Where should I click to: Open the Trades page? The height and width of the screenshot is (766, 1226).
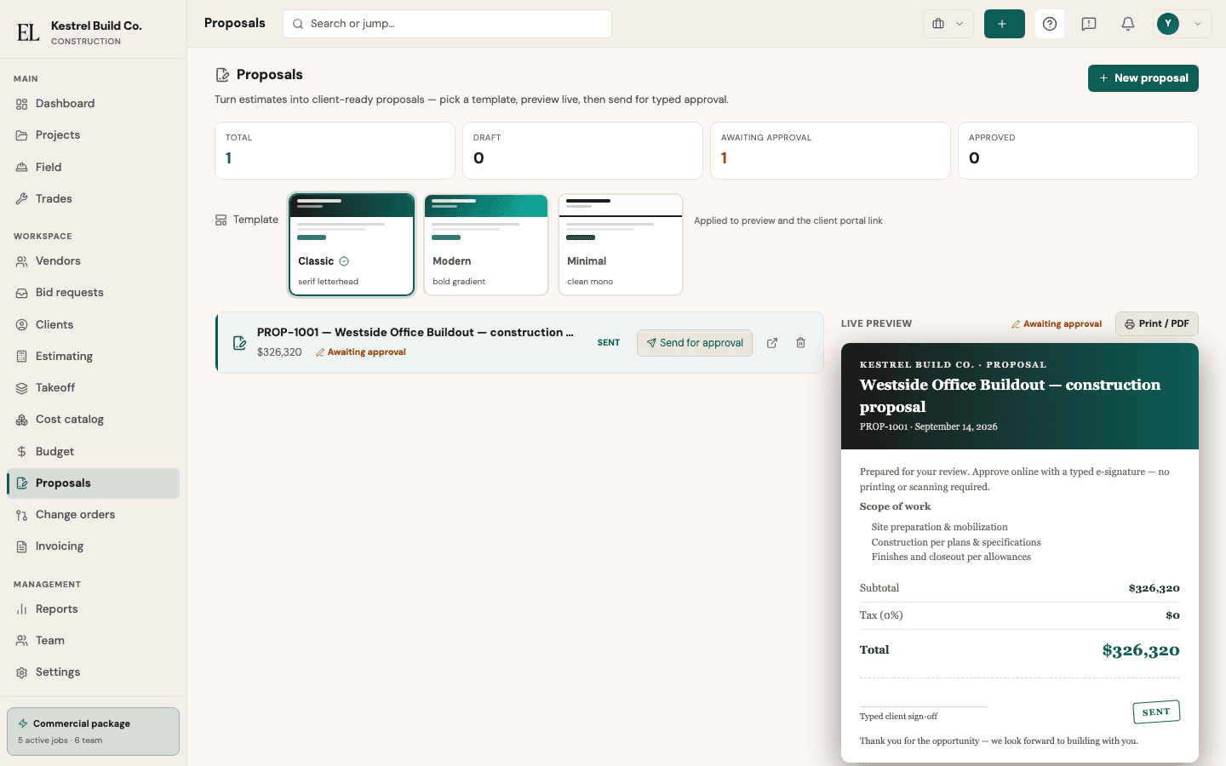pyautogui.click(x=94, y=199)
